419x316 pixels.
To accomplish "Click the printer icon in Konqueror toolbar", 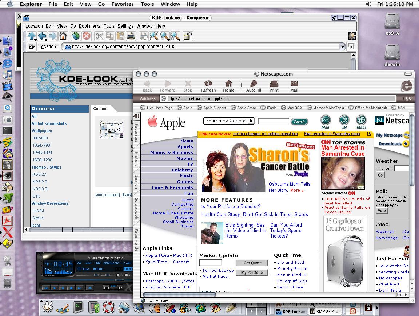I will 131,36.
